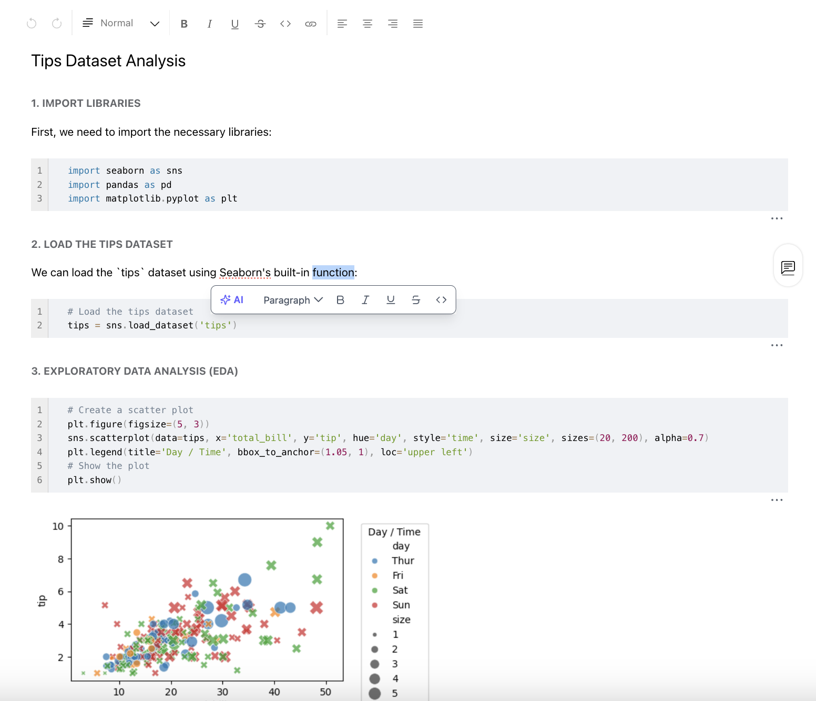The image size is (816, 701).
Task: Align text left
Action: point(342,24)
